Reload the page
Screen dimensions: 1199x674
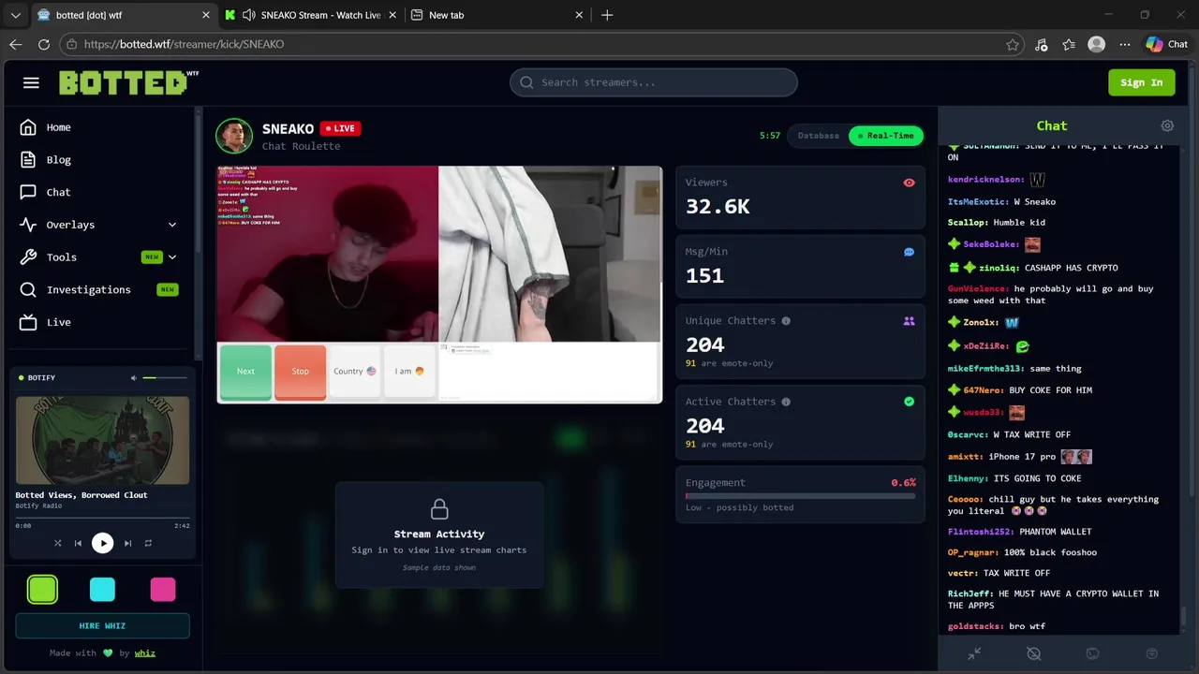(x=43, y=44)
